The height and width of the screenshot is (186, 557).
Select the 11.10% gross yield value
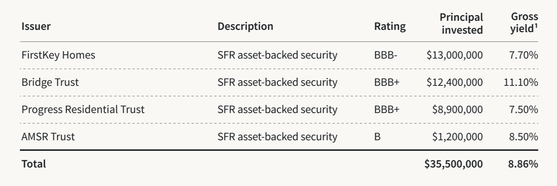pos(521,82)
